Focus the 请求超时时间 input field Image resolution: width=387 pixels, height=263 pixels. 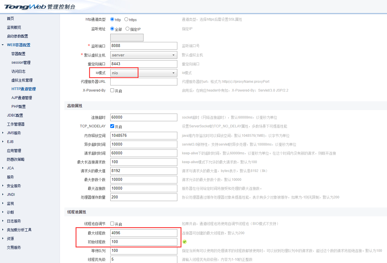(144, 153)
